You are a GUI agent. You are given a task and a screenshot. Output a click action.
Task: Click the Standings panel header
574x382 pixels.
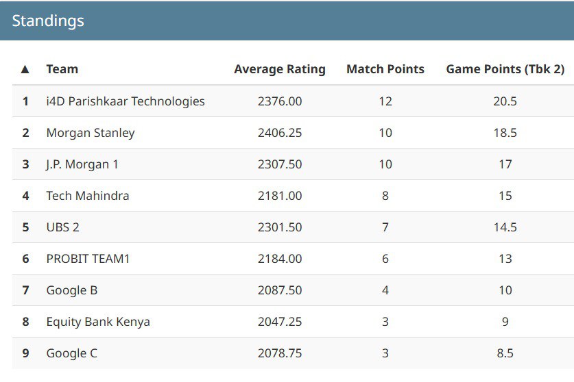47,21
